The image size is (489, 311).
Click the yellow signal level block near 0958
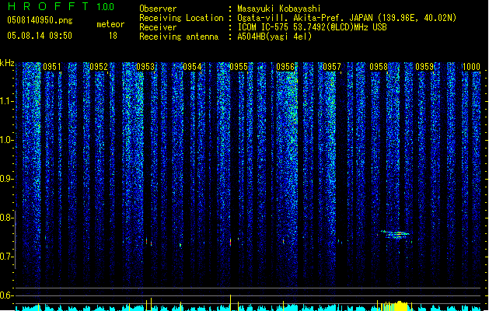[394, 306]
